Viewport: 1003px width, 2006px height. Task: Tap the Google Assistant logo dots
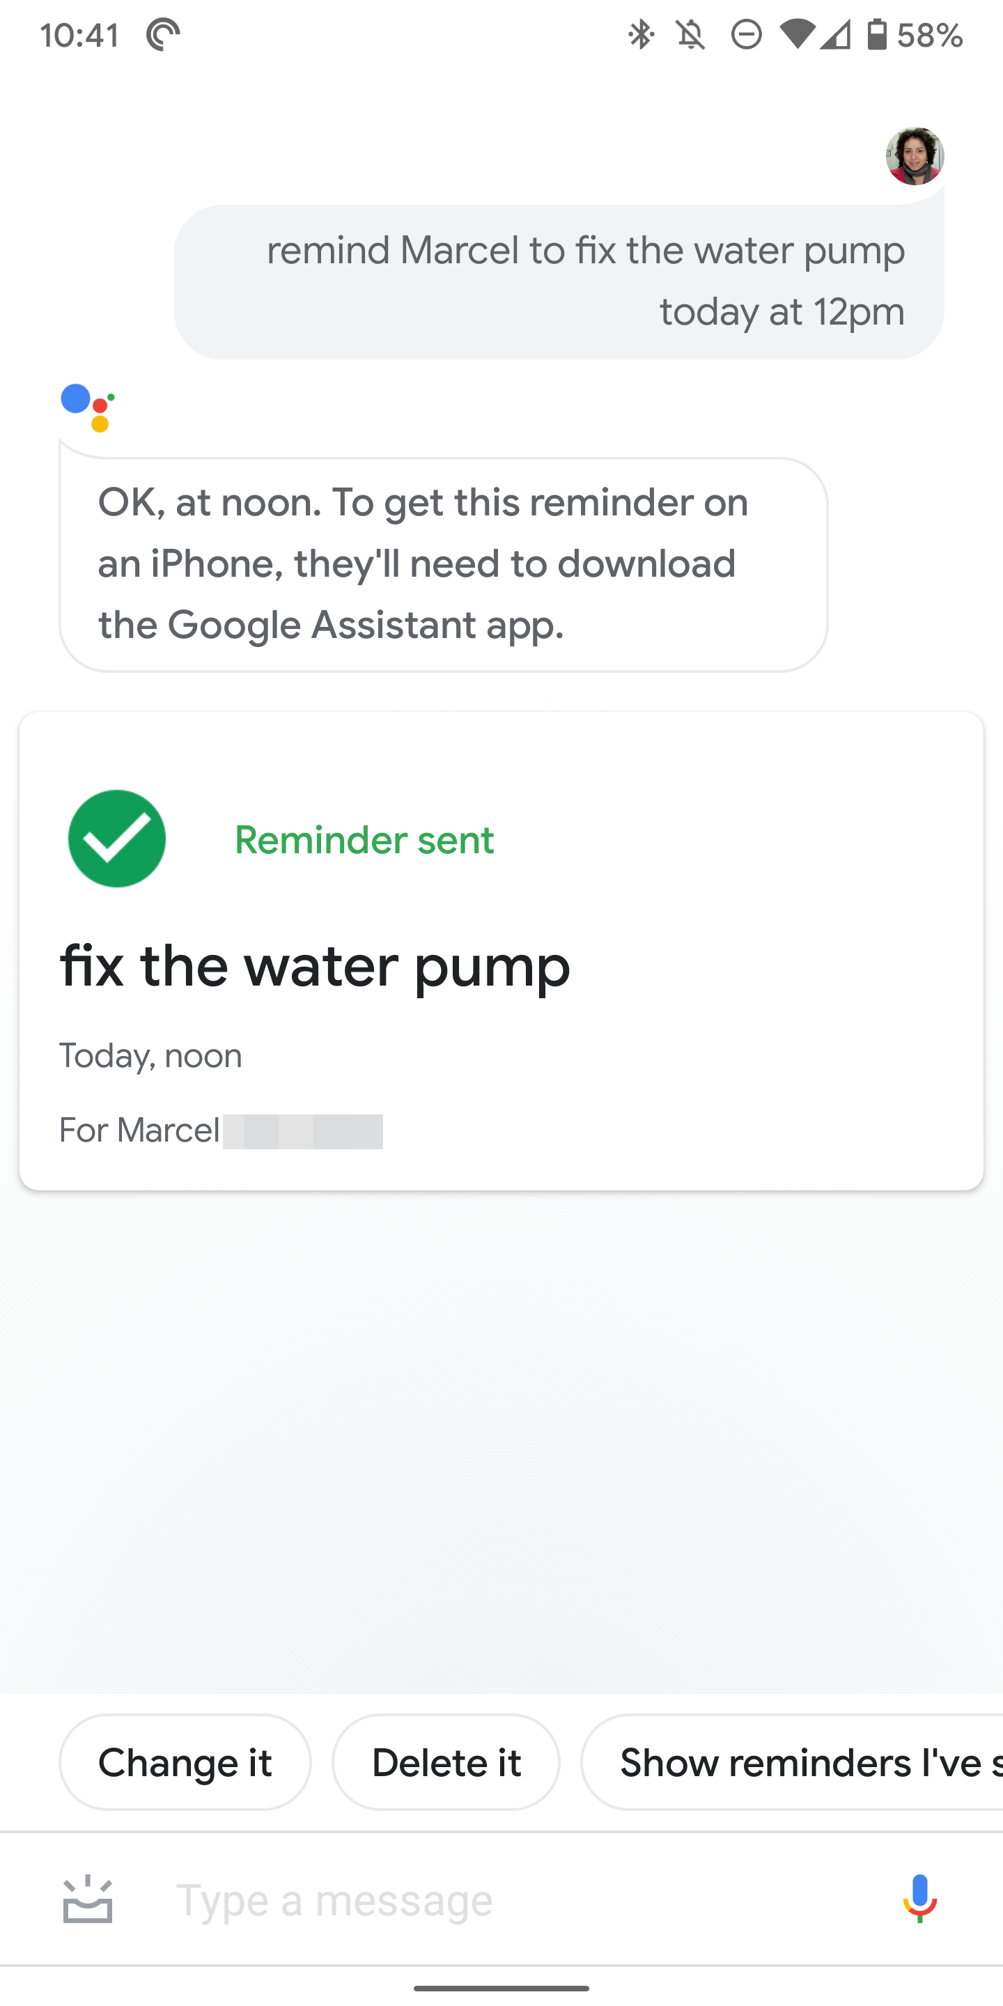point(87,407)
